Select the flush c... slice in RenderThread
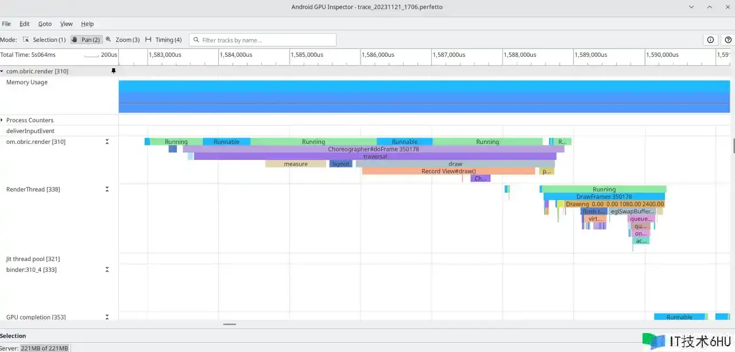 [594, 212]
